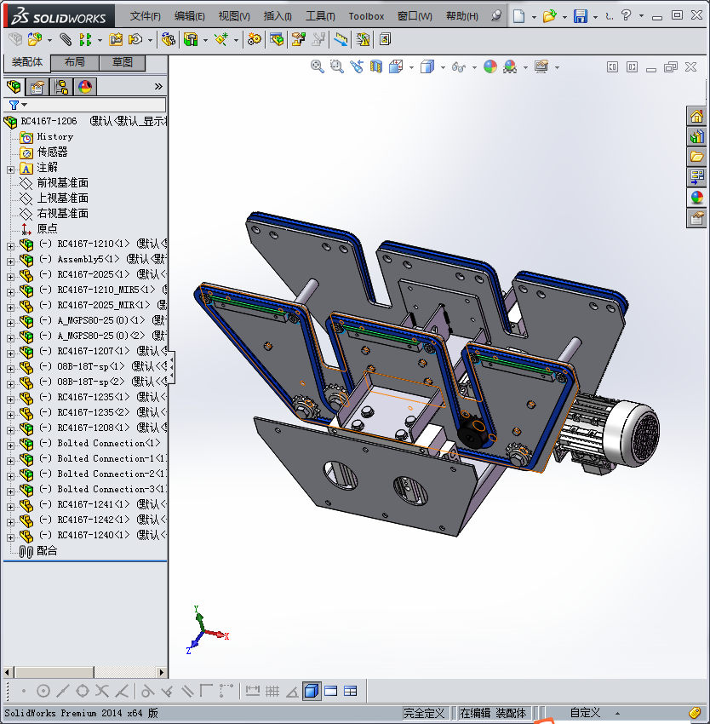The height and width of the screenshot is (724, 710).
Task: Toggle the Section View icon
Action: [x=376, y=67]
